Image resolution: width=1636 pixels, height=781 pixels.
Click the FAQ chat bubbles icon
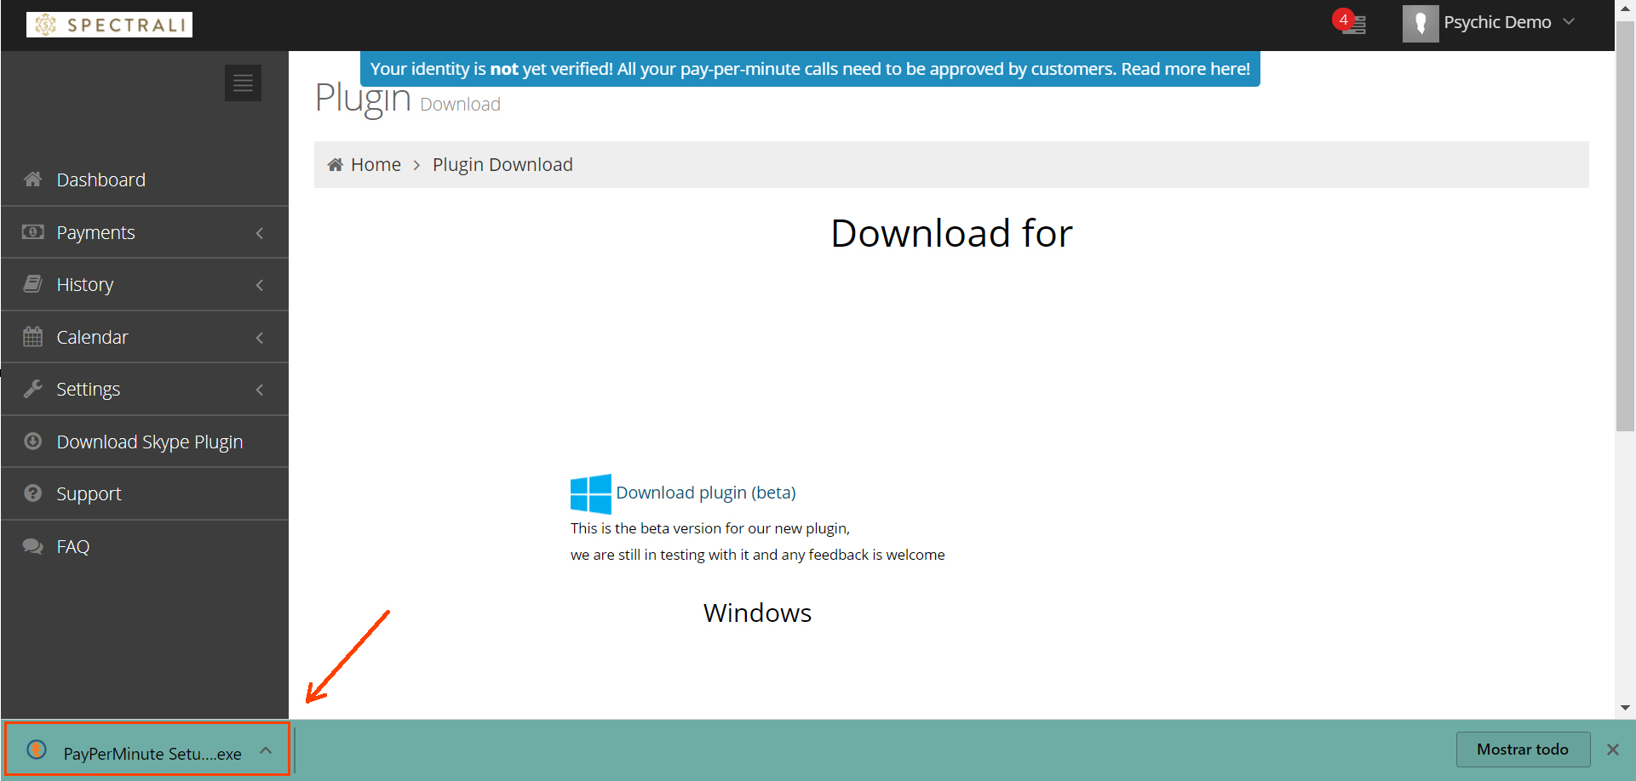click(33, 546)
